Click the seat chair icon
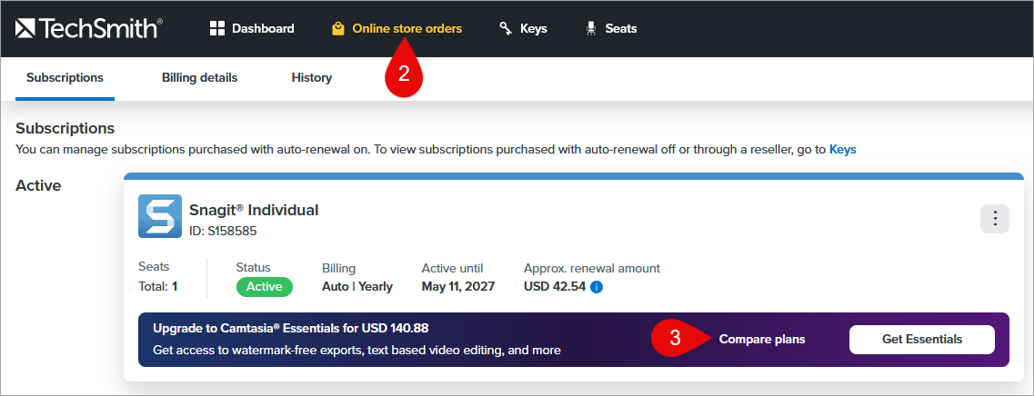 point(591,28)
